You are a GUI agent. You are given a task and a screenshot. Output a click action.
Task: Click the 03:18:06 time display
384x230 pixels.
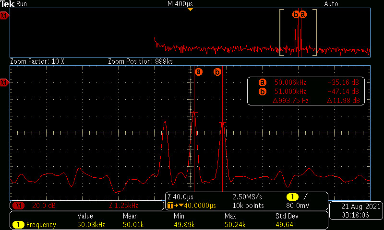355,215
